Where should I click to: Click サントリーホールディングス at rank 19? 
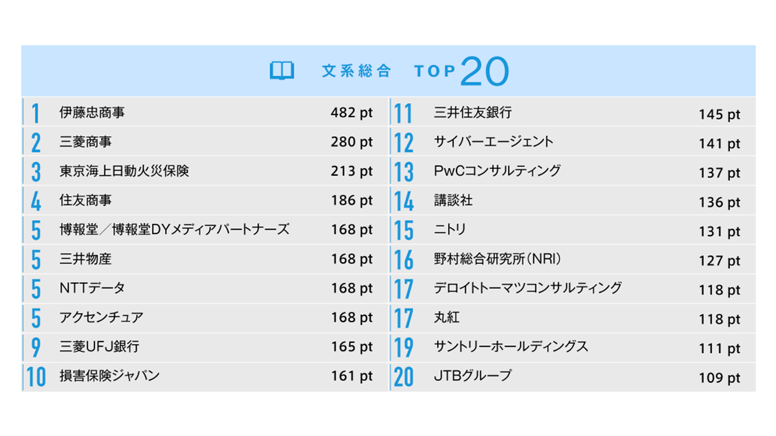point(511,347)
